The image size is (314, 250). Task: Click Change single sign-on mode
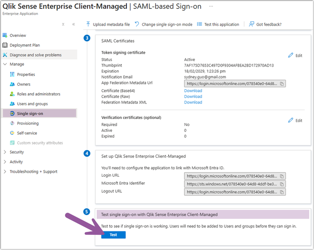click(x=163, y=24)
